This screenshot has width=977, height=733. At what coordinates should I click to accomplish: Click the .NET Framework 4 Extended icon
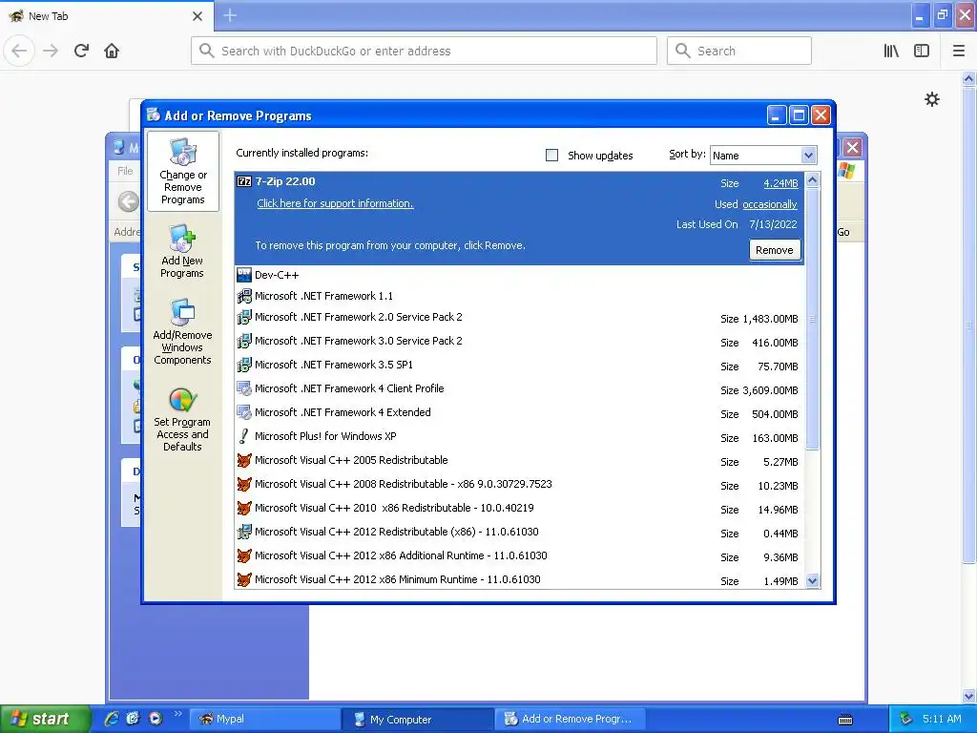(244, 412)
